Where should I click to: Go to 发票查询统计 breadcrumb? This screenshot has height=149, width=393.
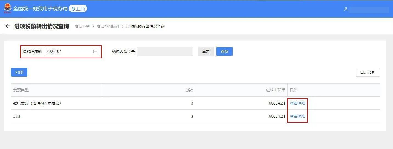(108, 26)
